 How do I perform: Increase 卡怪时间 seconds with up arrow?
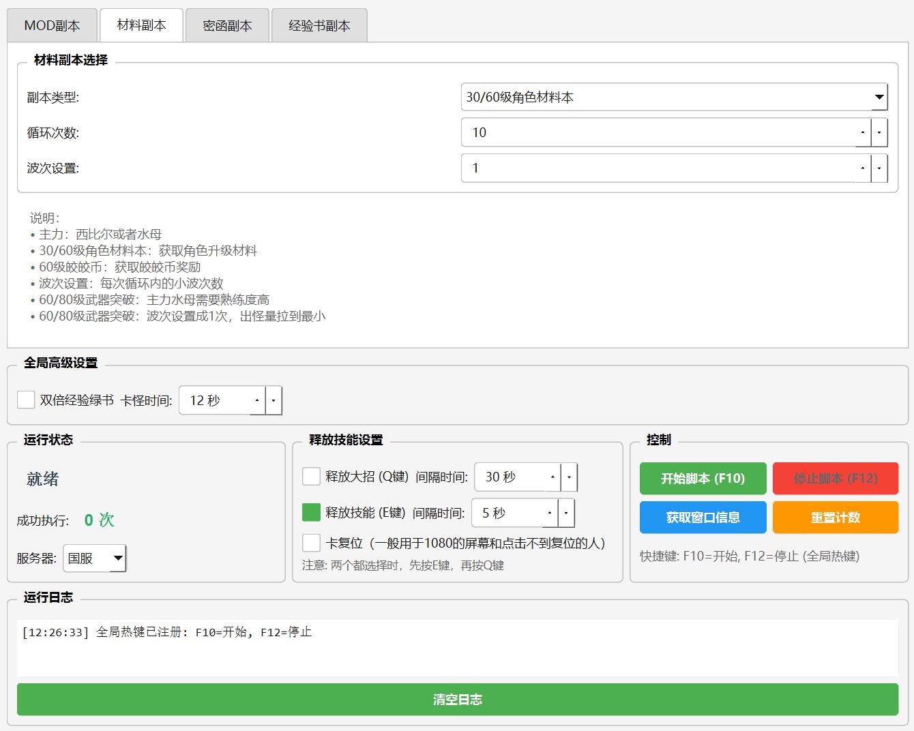pos(257,401)
